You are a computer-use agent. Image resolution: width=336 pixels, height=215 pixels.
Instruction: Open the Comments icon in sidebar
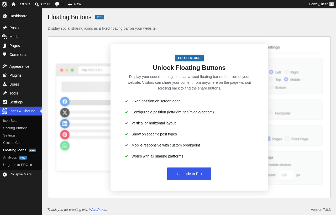[5, 55]
